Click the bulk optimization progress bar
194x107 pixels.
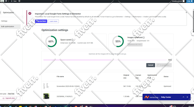pos(105,60)
